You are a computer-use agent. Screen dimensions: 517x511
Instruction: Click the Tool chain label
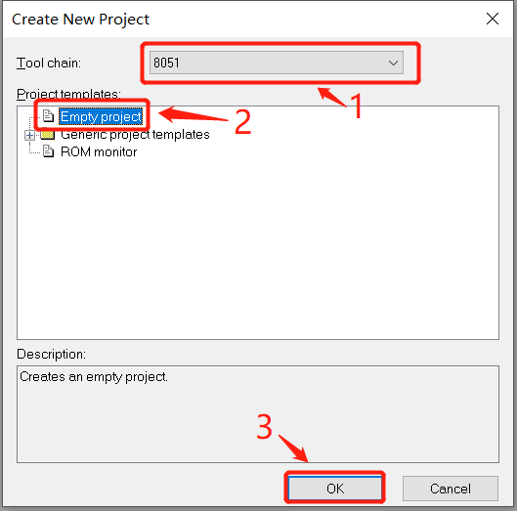click(x=49, y=63)
